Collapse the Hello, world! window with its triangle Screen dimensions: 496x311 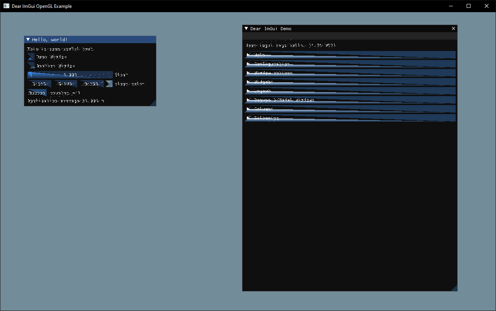tap(28, 40)
